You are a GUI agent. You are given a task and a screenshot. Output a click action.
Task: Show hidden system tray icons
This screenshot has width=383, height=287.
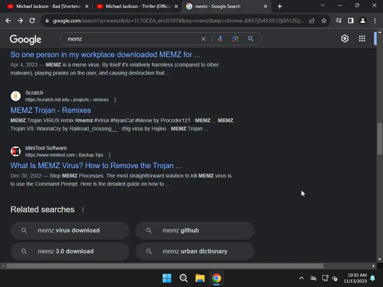301,278
